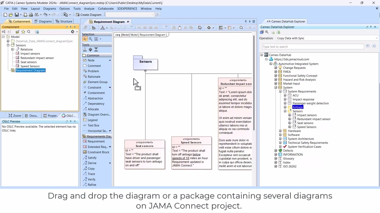380x213 pixels.
Task: Open dropdown arrow next to Note tool
Action: point(110,60)
